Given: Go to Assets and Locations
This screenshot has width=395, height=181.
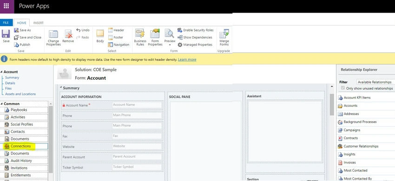Looking at the screenshot, I should point(20,94).
